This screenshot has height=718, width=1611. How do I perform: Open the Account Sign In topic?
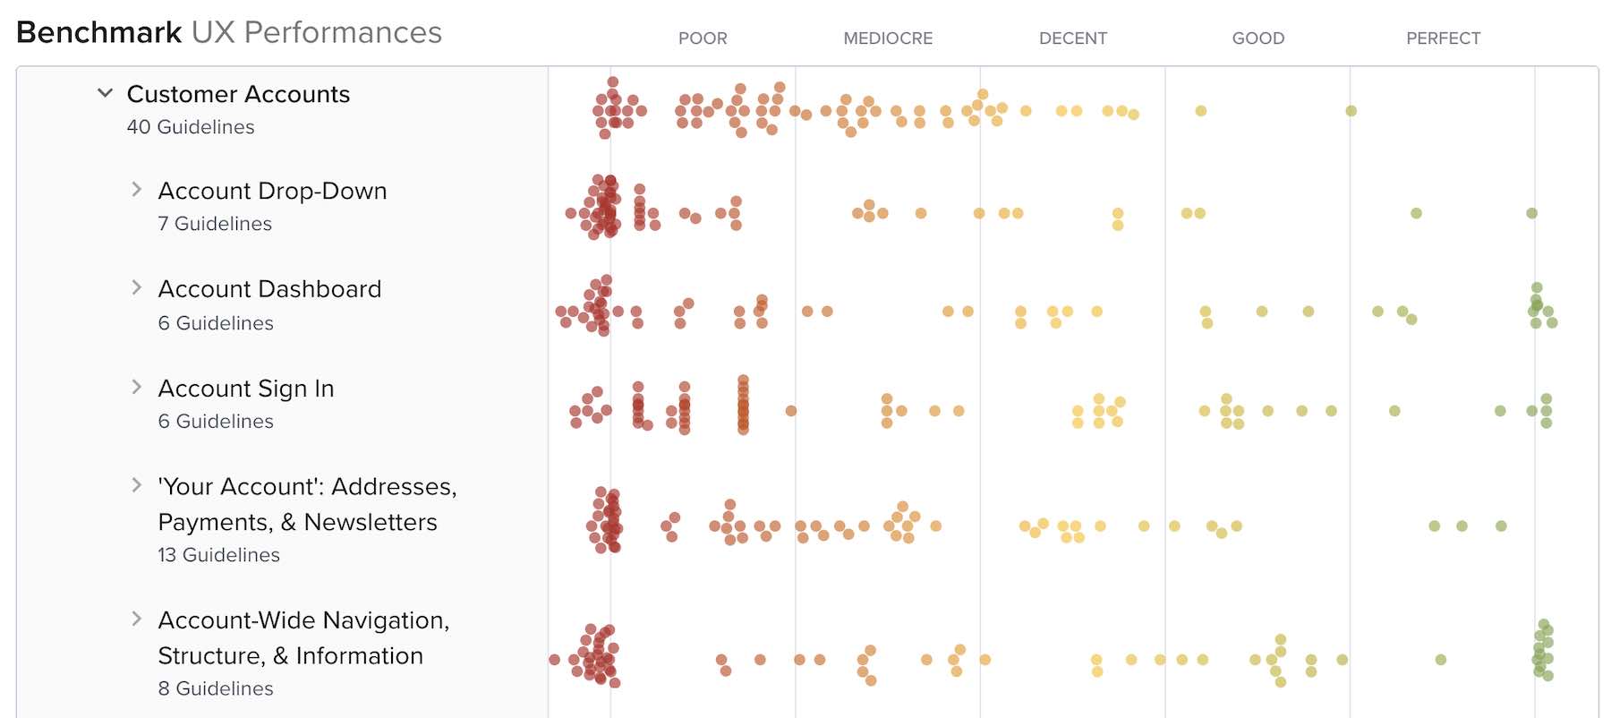[246, 389]
